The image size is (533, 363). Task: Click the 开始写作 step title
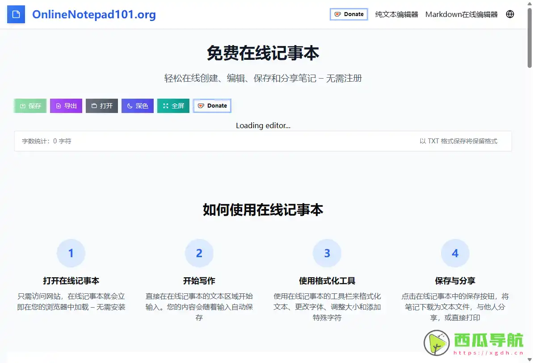[x=199, y=281]
